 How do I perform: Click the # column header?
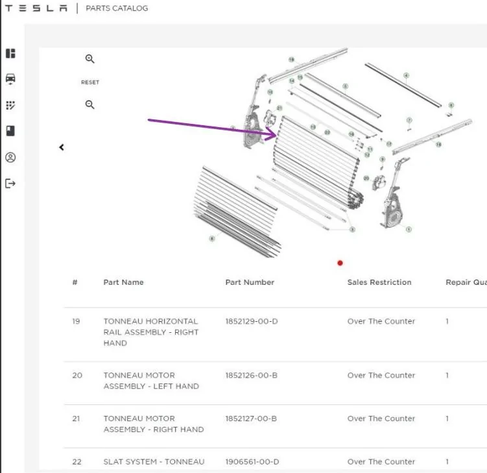pyautogui.click(x=75, y=282)
